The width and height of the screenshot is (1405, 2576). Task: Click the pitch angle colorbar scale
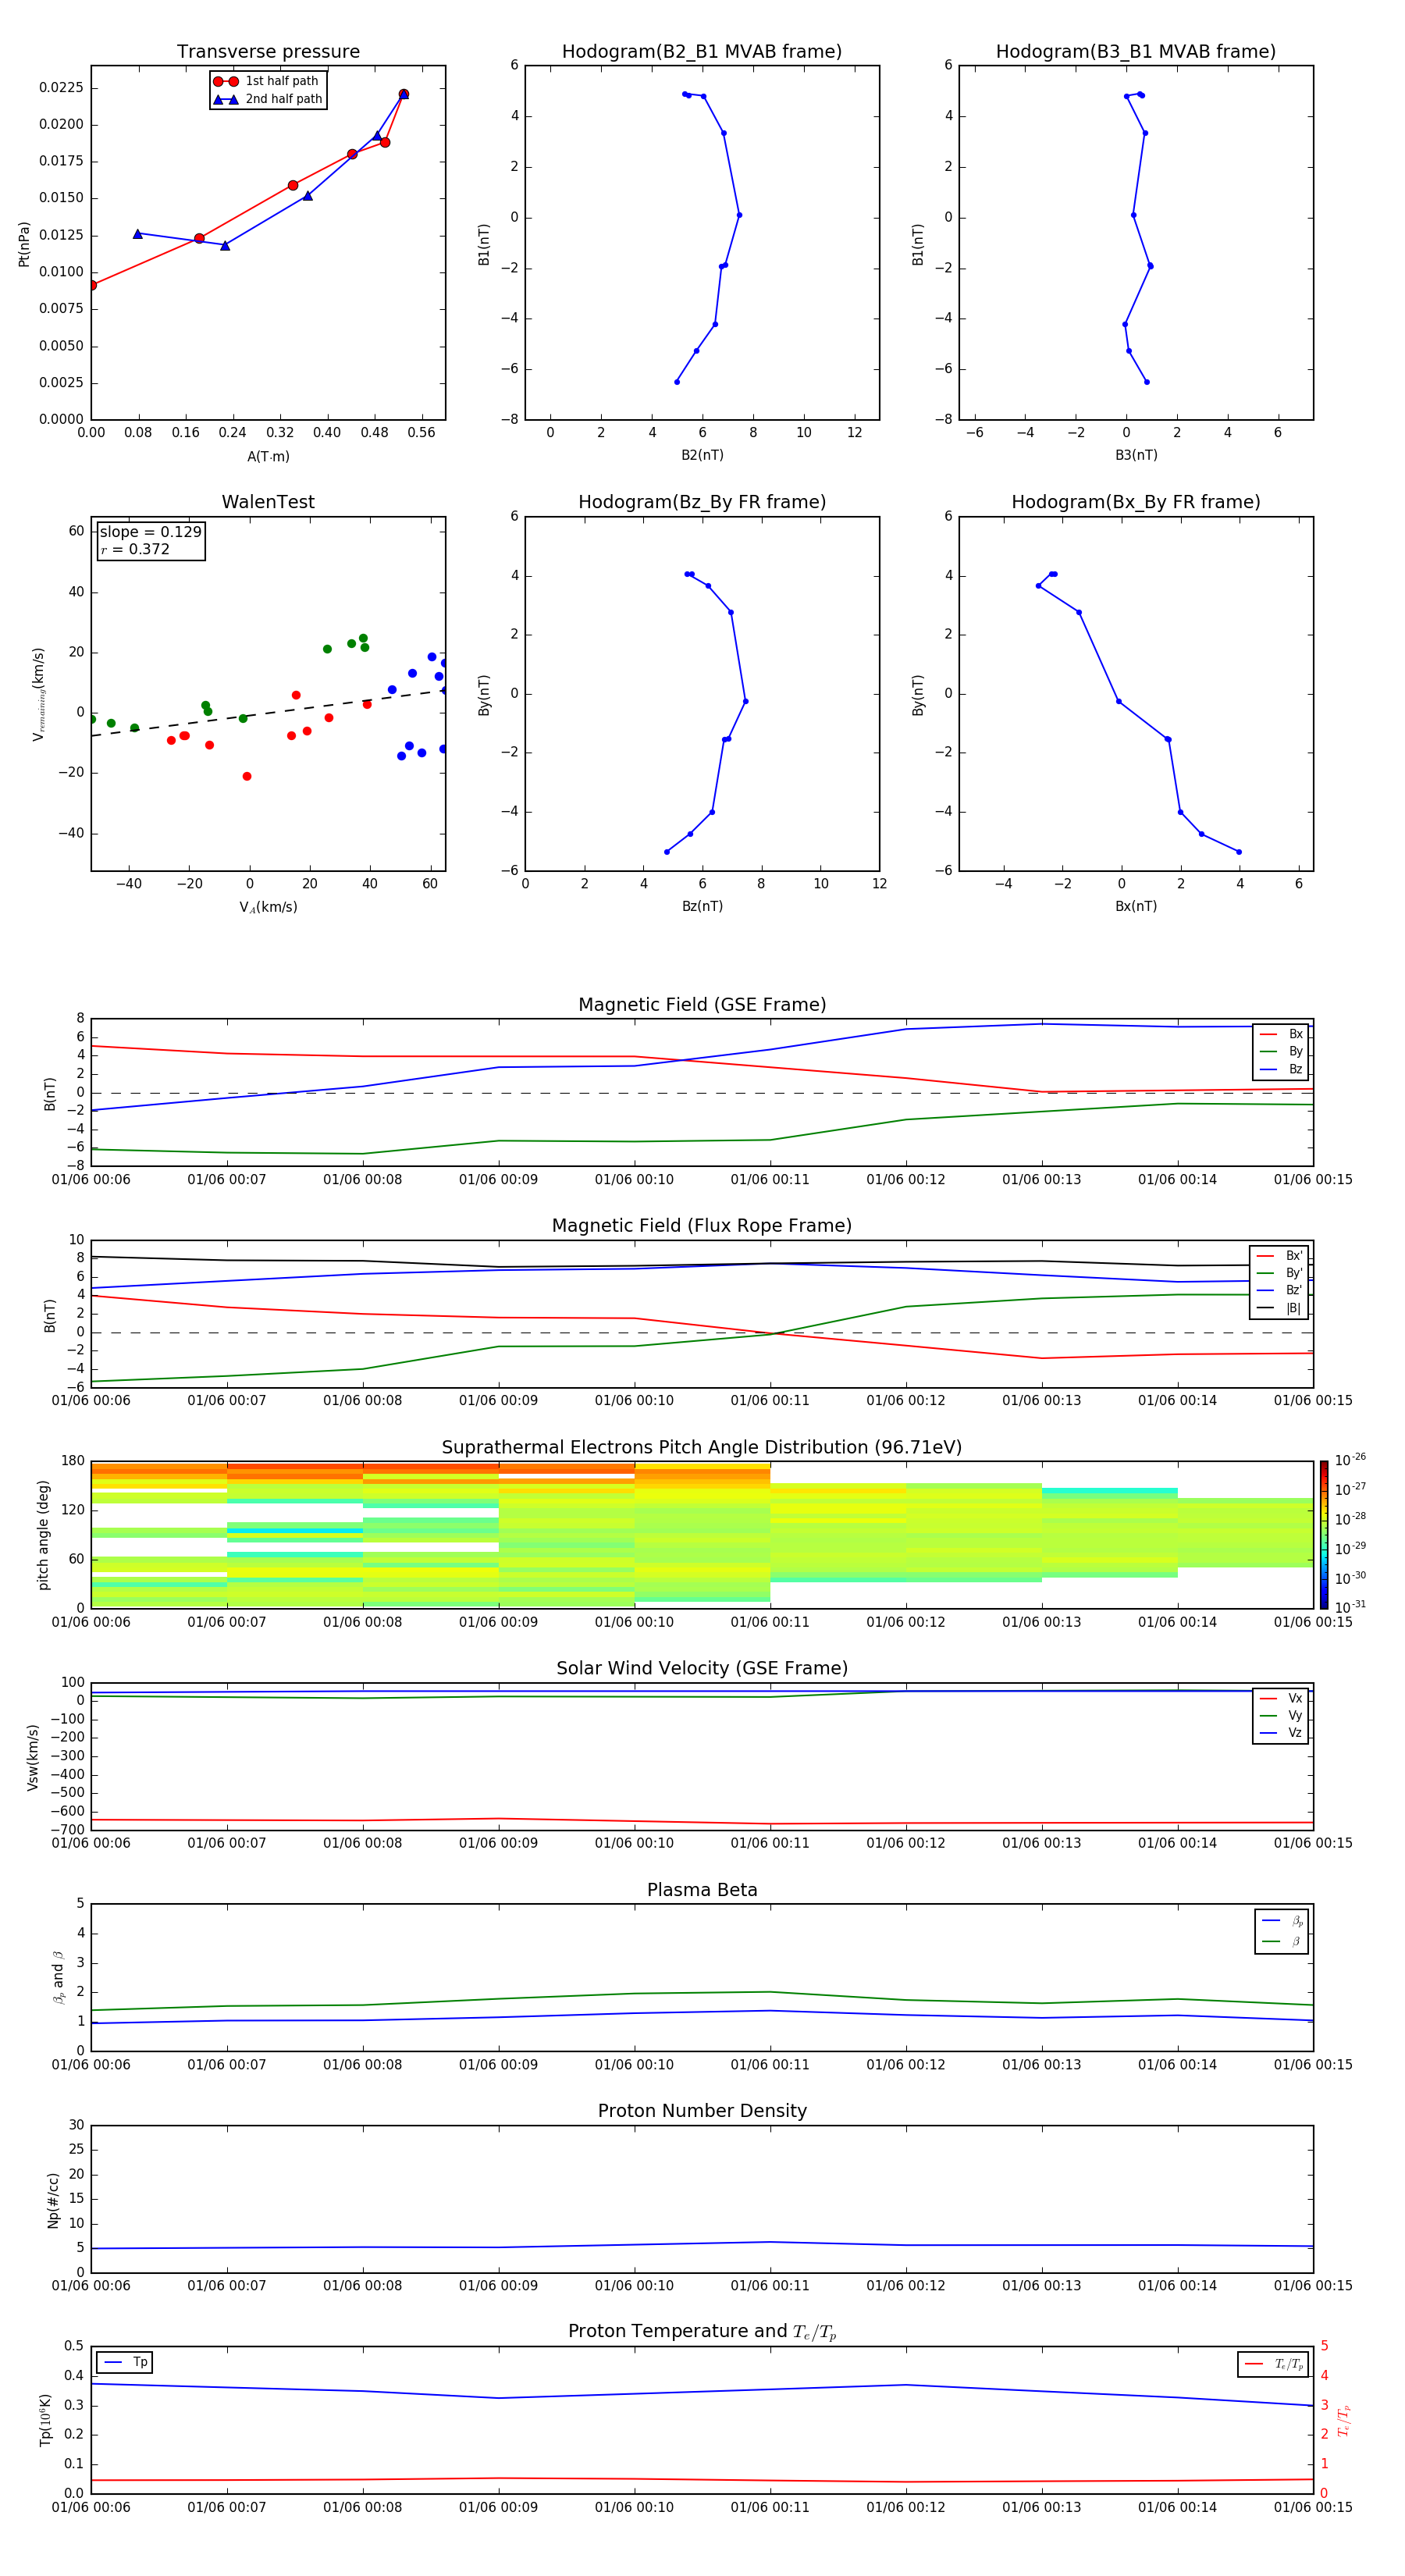(x=1323, y=1533)
